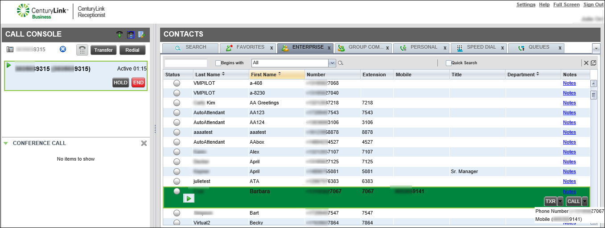The image size is (605, 228).
Task: Click the Transfer button
Action: tap(103, 50)
